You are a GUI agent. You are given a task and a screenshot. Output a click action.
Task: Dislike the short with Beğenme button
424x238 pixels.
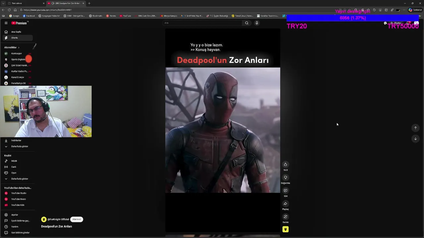point(286,178)
